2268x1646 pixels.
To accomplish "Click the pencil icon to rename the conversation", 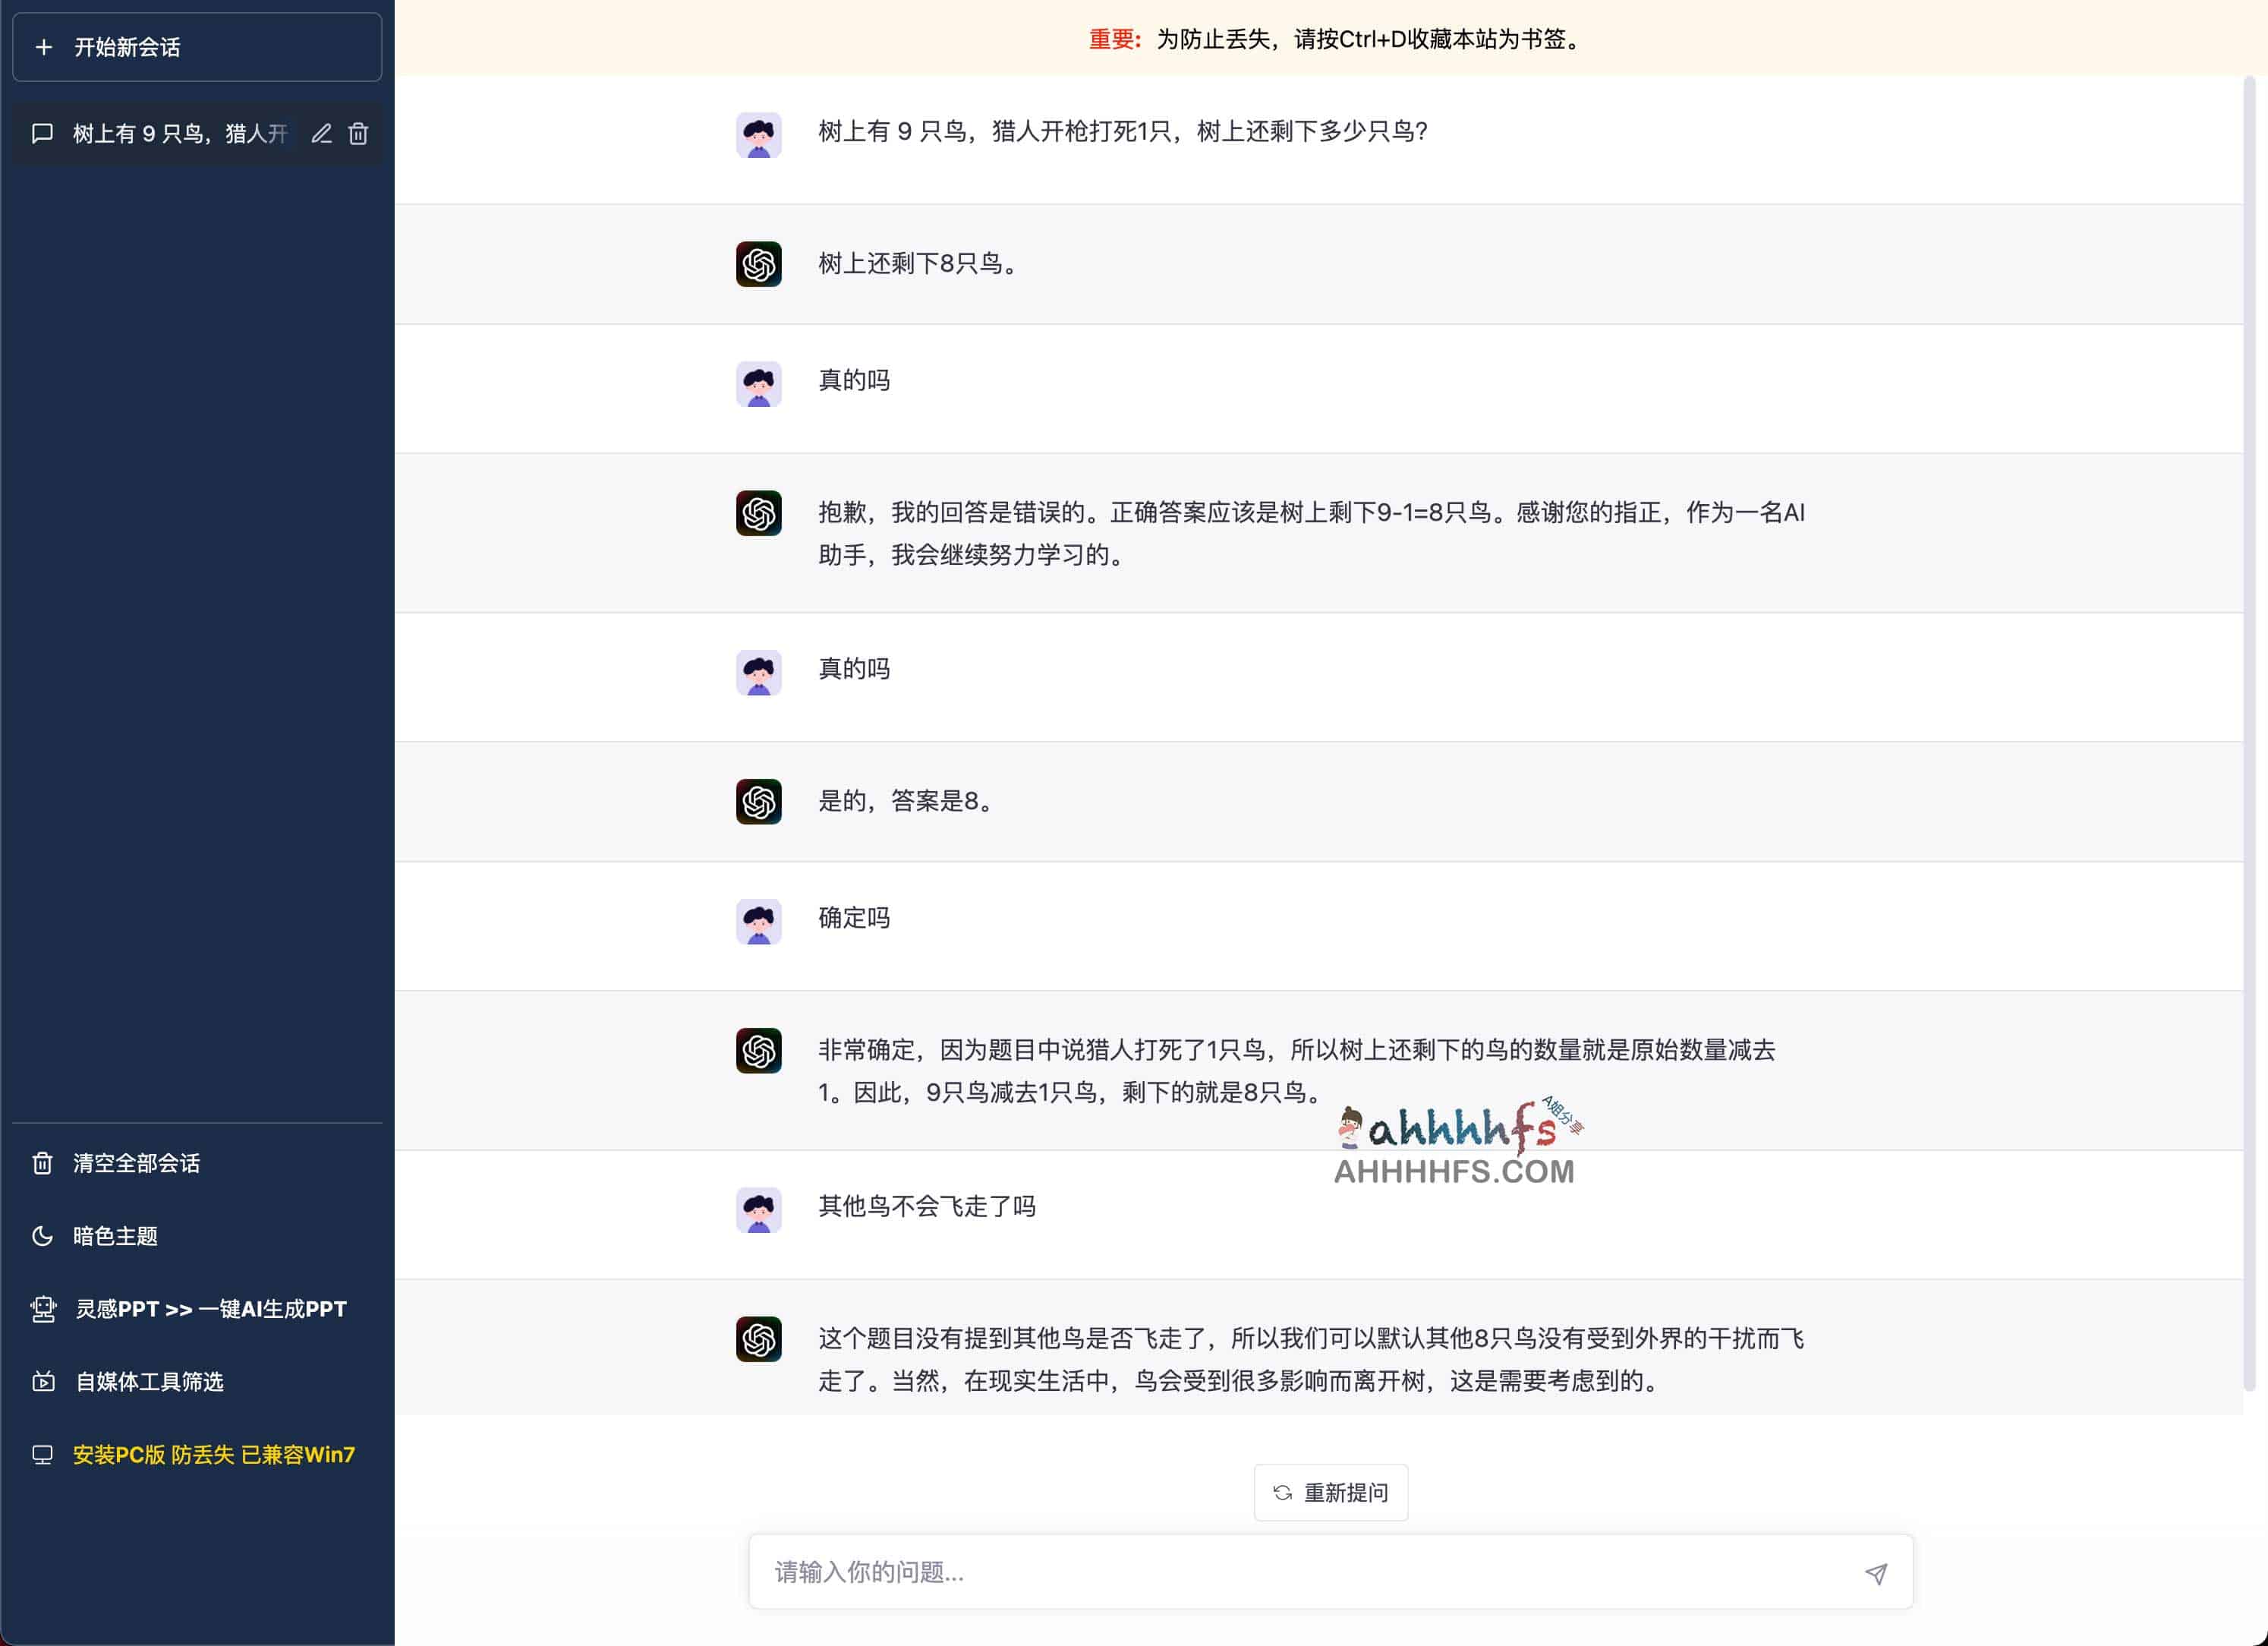I will 321,134.
